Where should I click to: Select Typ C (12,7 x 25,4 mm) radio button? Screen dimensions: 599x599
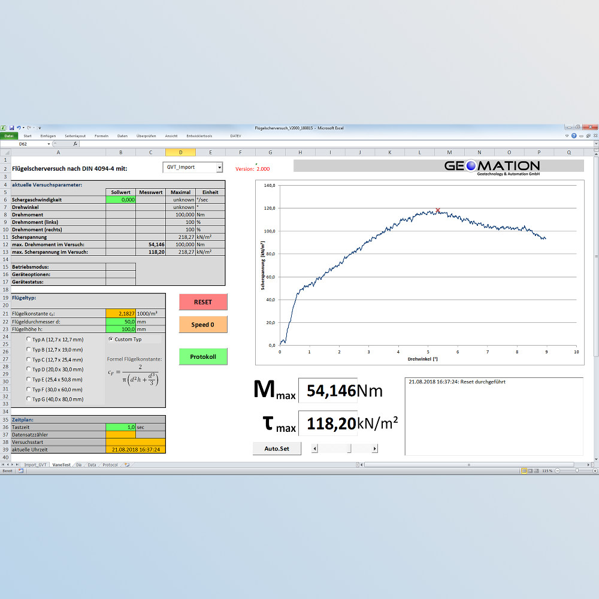[x=29, y=359]
